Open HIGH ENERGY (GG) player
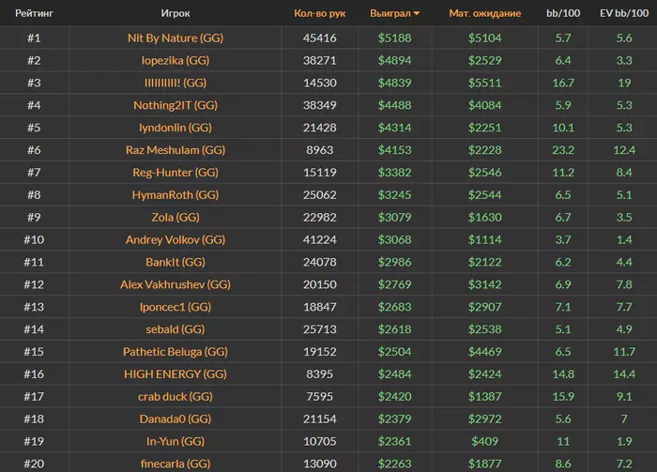This screenshot has width=657, height=472. click(x=176, y=374)
